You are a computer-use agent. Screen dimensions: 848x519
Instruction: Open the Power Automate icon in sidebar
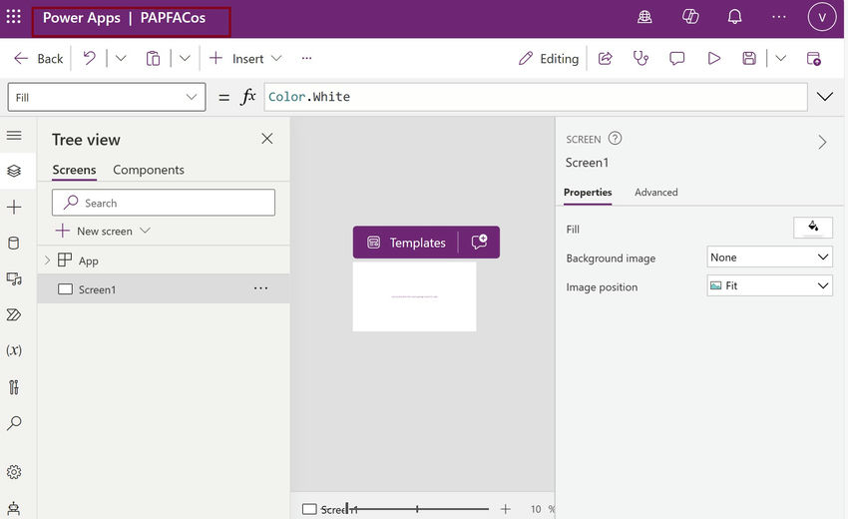click(14, 314)
